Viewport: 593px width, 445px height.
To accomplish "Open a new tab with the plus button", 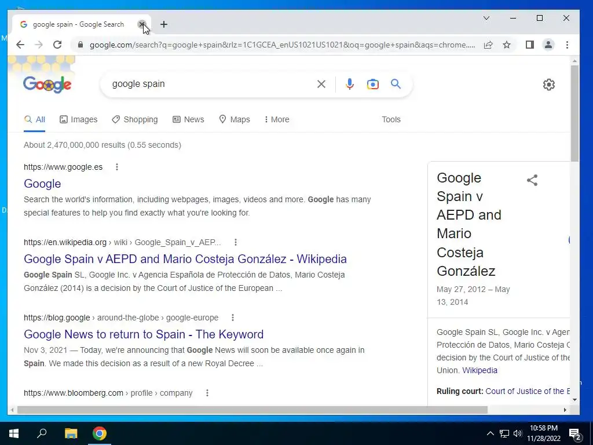I will (x=164, y=24).
